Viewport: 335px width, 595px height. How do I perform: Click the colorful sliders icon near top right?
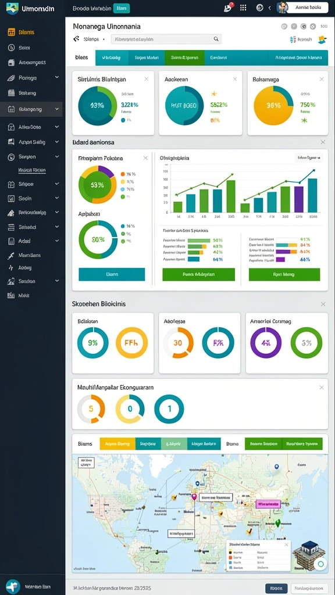tap(293, 39)
